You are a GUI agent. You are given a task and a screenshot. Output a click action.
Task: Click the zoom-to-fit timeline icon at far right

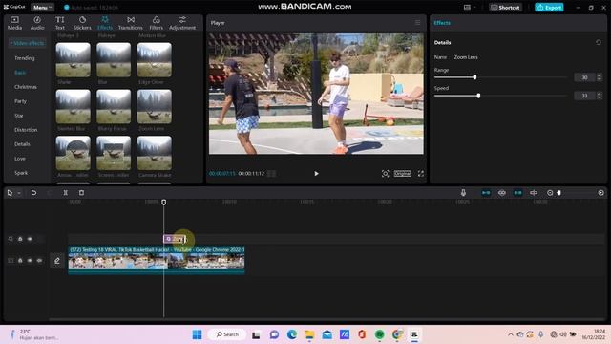[600, 193]
